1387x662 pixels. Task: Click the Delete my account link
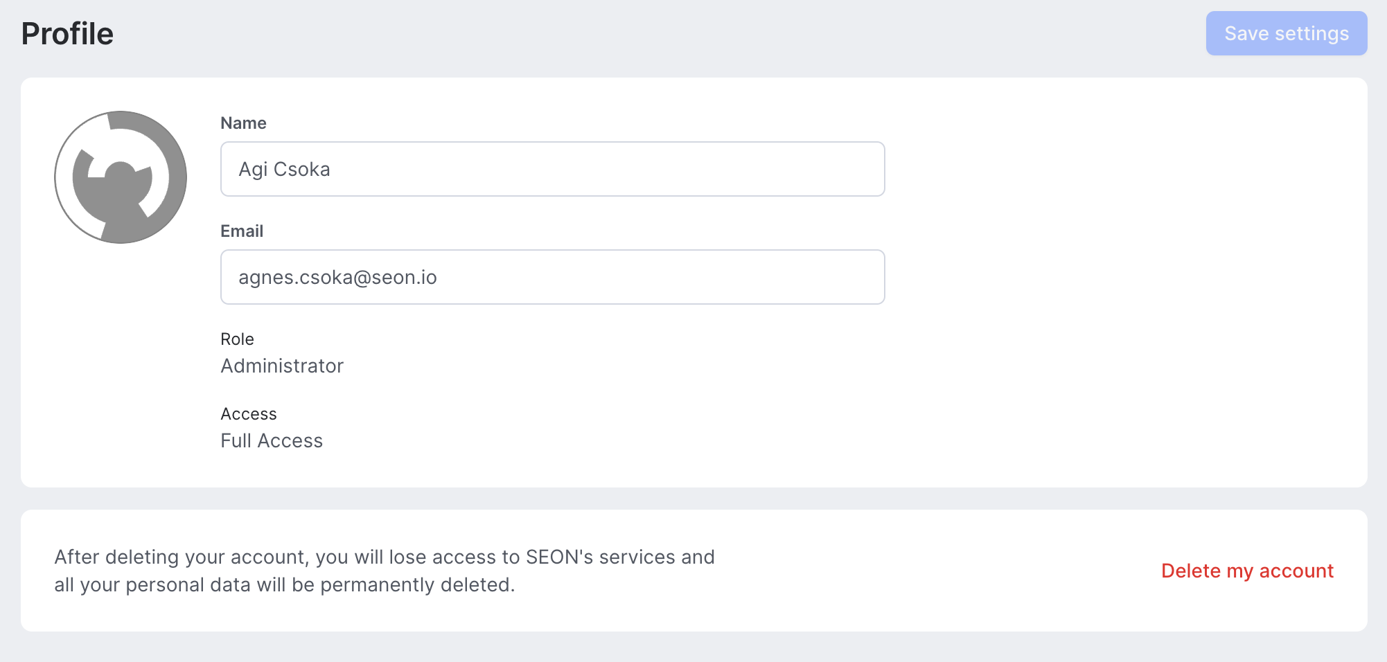point(1247,571)
